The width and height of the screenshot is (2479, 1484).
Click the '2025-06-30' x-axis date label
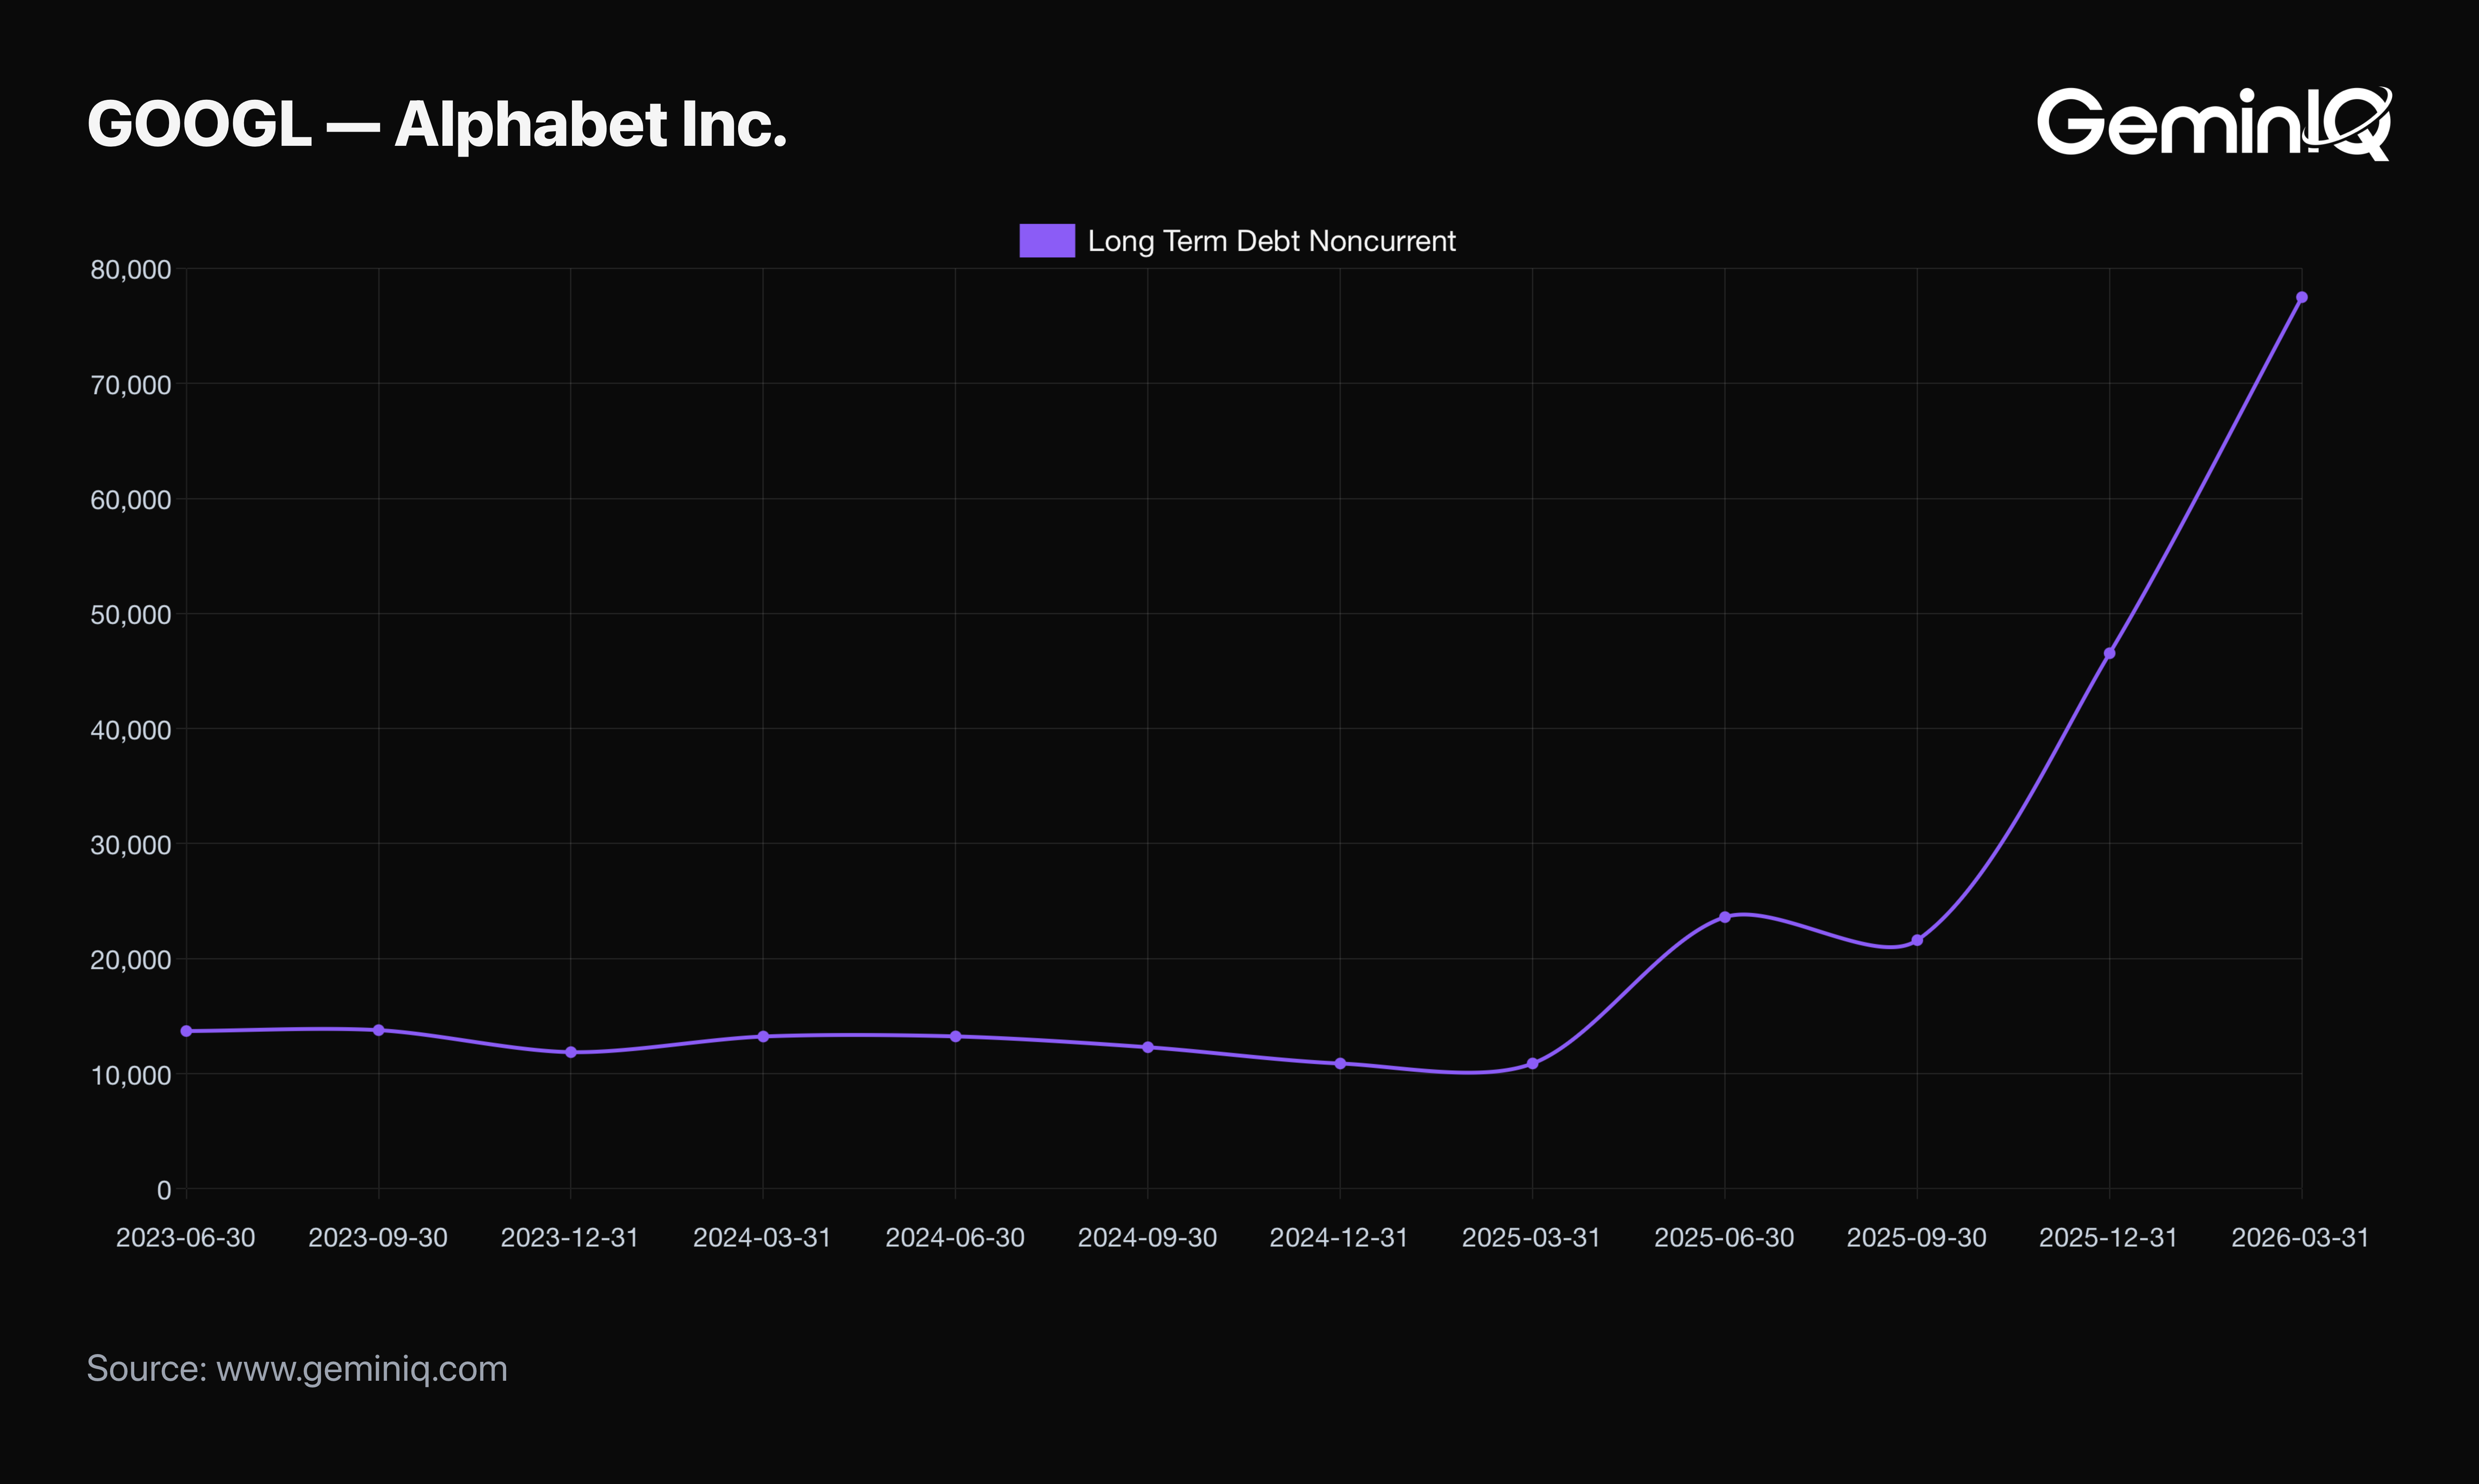1725,1238
